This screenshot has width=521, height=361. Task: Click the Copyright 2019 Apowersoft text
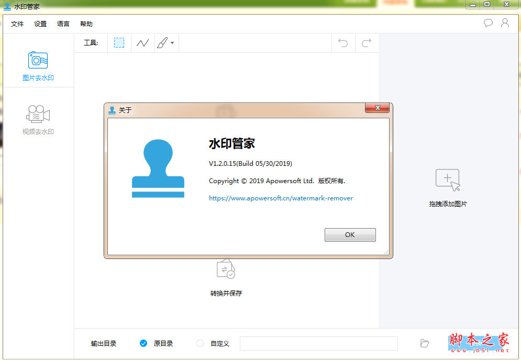tap(277, 181)
